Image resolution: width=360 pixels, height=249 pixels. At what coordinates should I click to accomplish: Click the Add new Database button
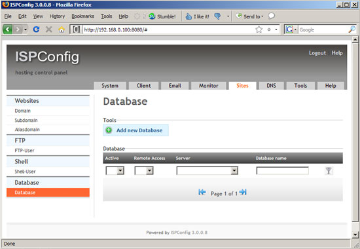(135, 130)
